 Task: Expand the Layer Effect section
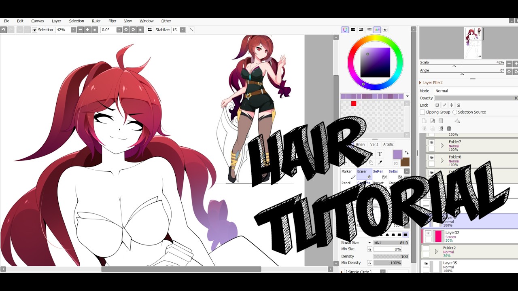tap(421, 83)
